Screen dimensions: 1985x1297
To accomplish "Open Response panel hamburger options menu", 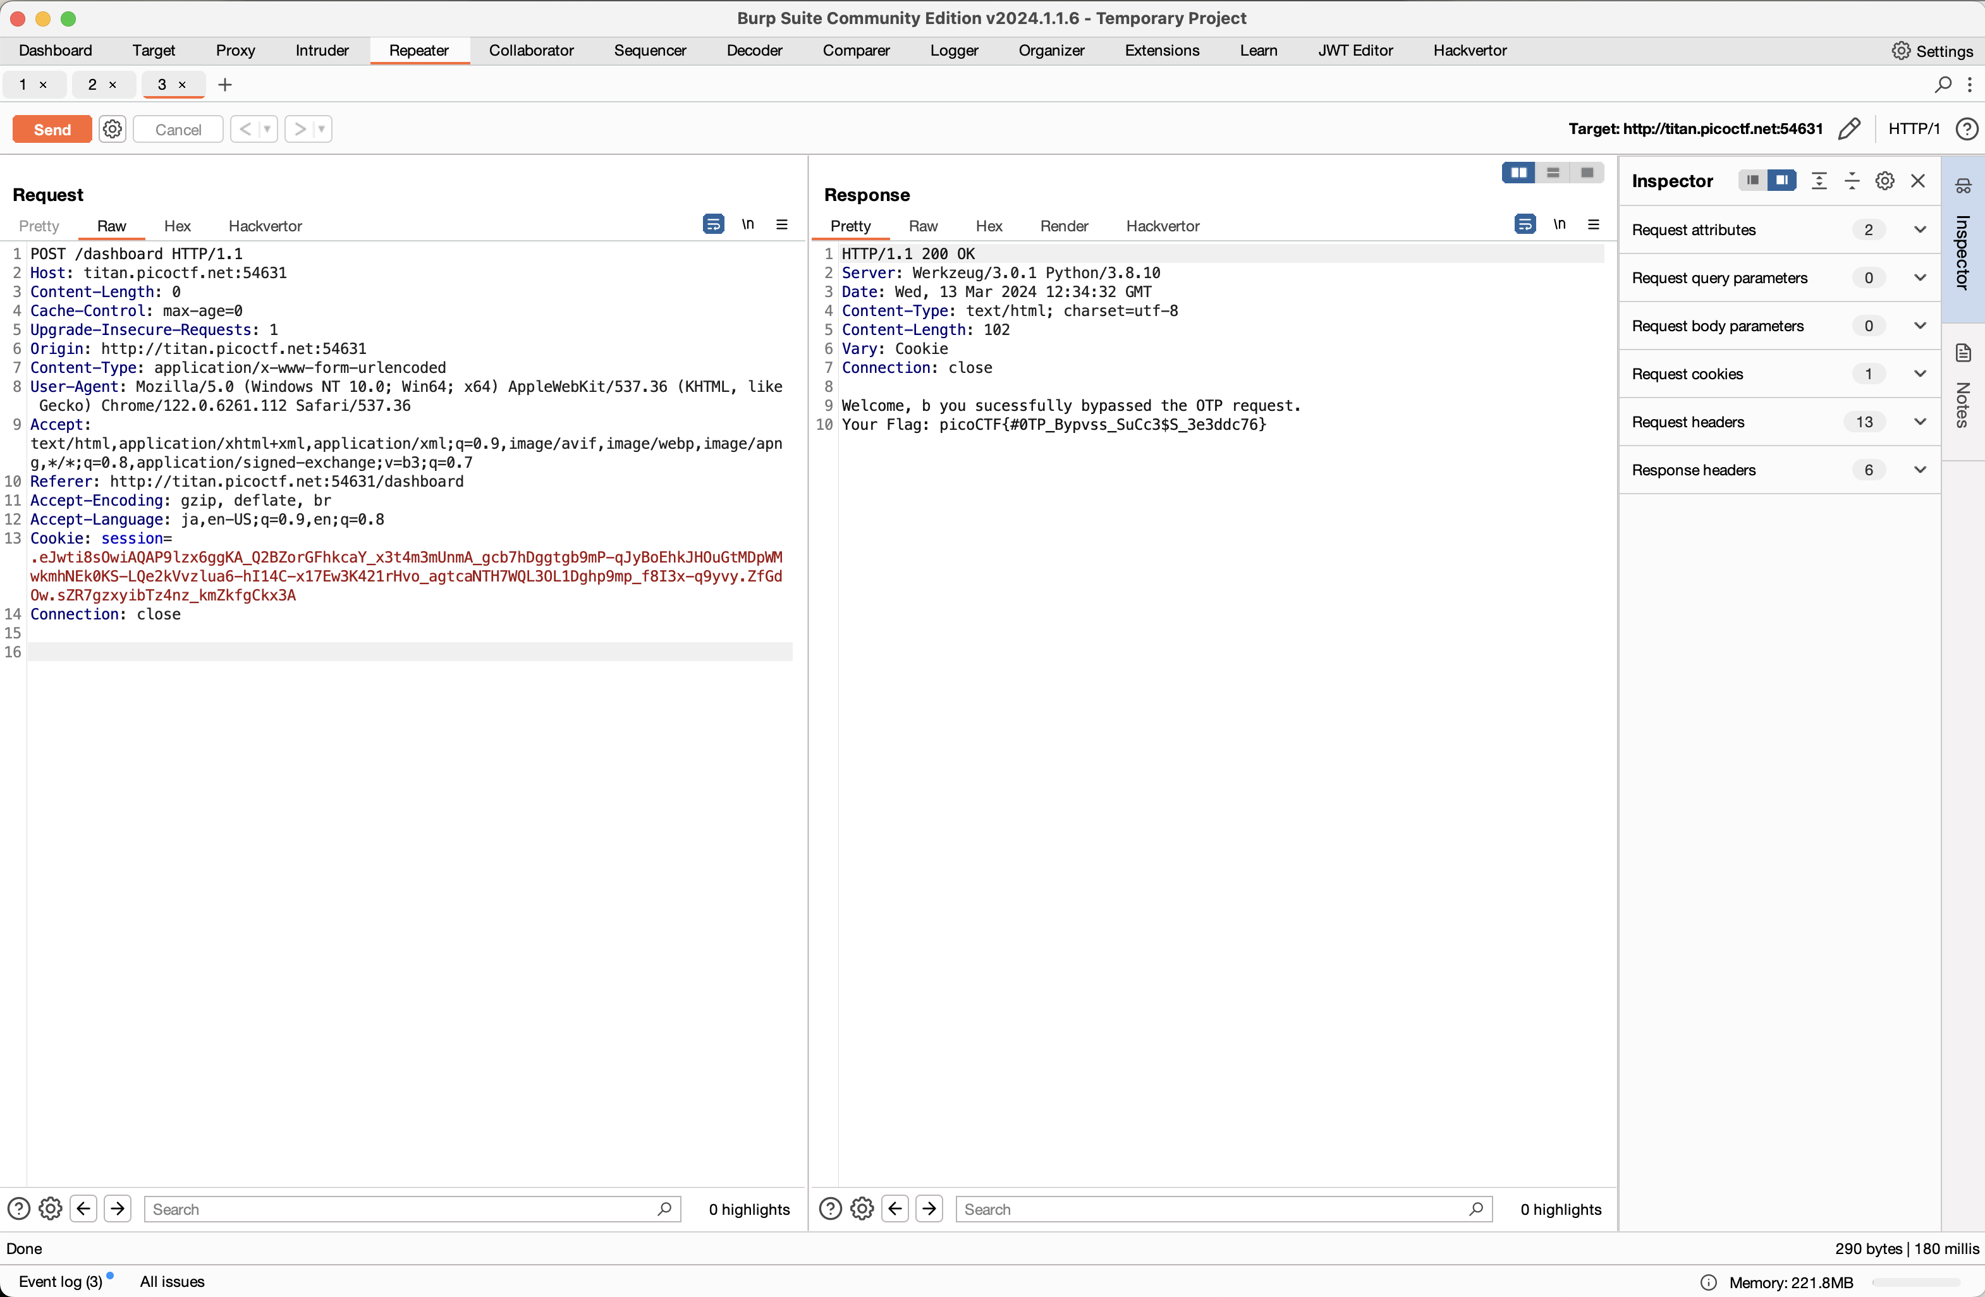I will click(1593, 224).
